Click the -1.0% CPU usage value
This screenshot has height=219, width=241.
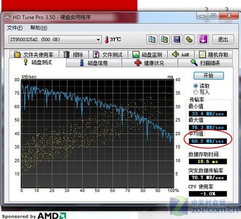coord(208,193)
